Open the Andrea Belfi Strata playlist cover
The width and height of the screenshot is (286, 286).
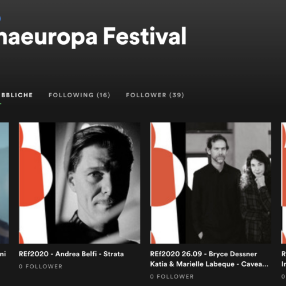point(80,183)
